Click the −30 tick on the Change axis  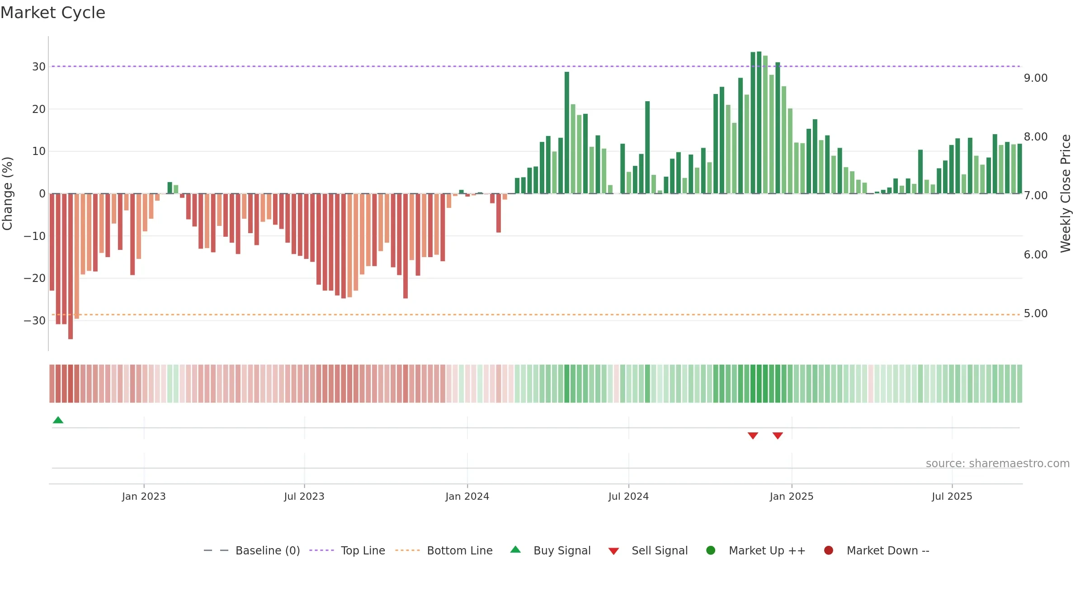[x=35, y=321]
